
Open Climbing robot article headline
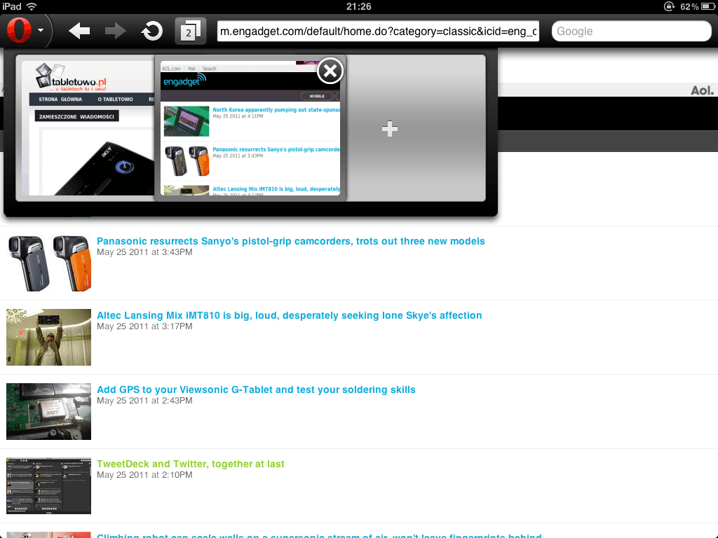319,534
